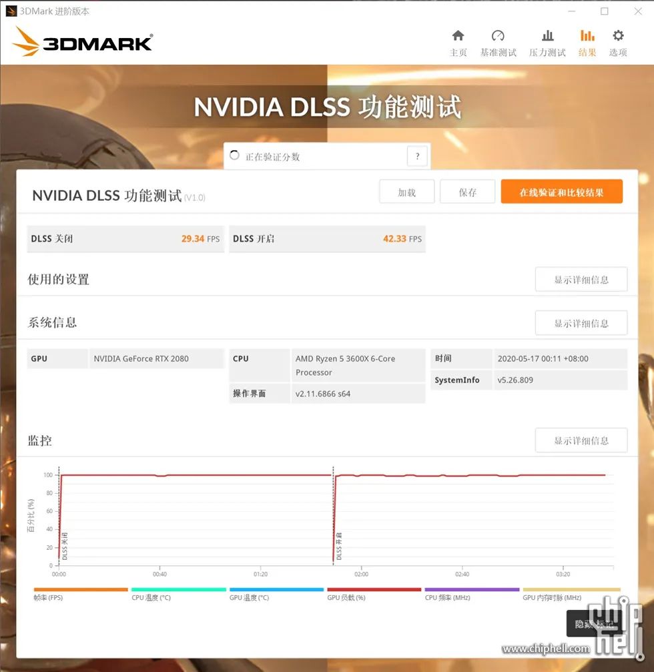This screenshot has width=654, height=672.
Task: Show details for settings used (使用的设置)
Action: (581, 280)
